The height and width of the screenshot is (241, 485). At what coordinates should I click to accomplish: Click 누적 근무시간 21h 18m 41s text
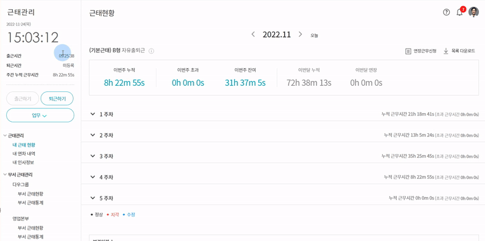coord(408,114)
